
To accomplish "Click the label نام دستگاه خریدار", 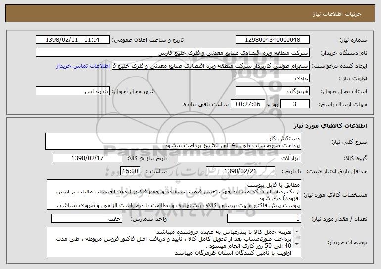I will (344, 53).
